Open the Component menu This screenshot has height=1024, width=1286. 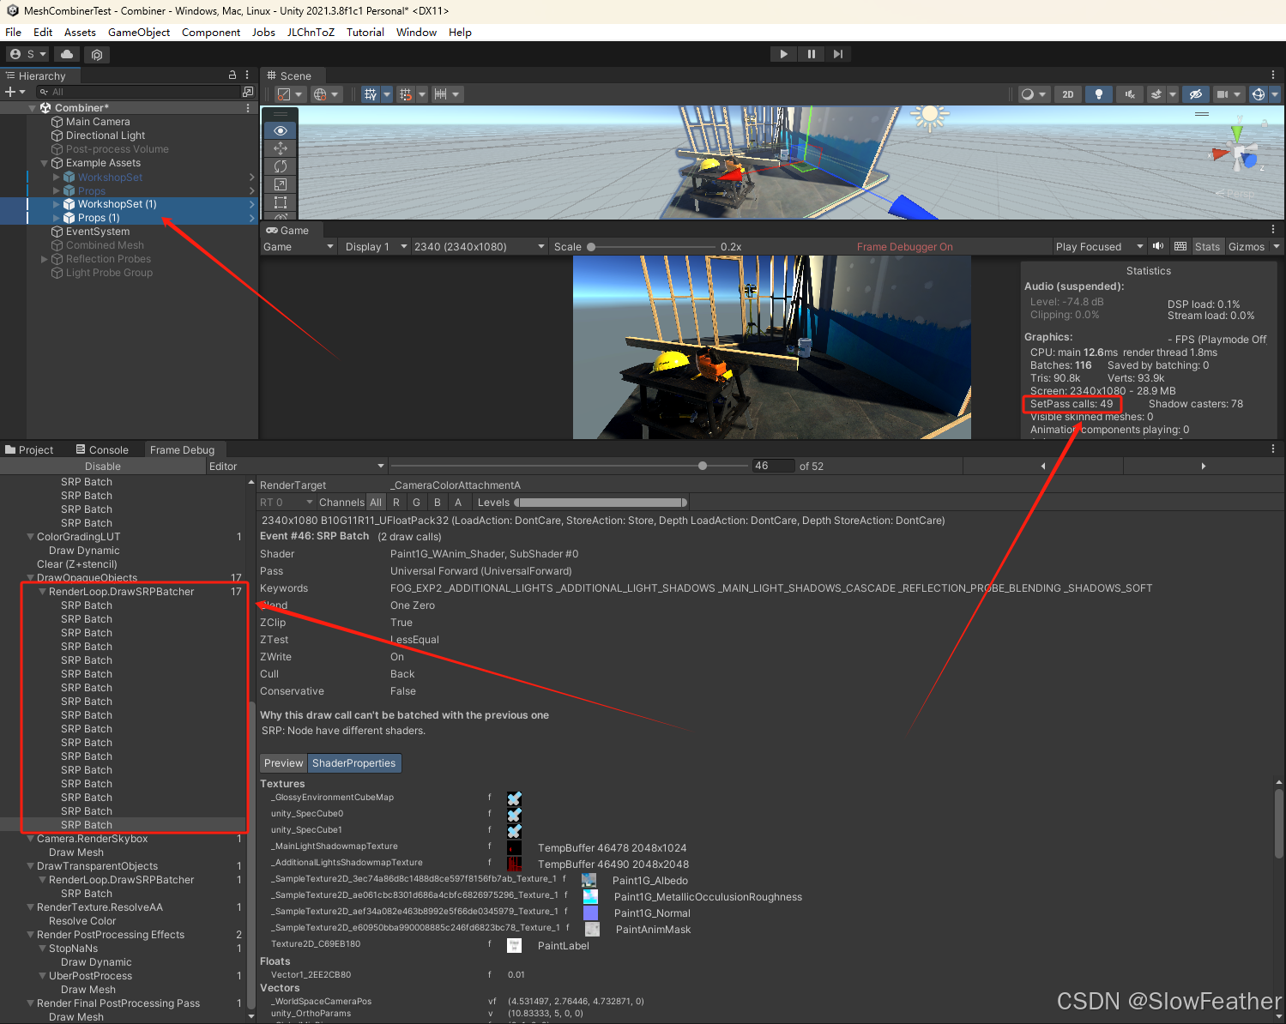211,33
